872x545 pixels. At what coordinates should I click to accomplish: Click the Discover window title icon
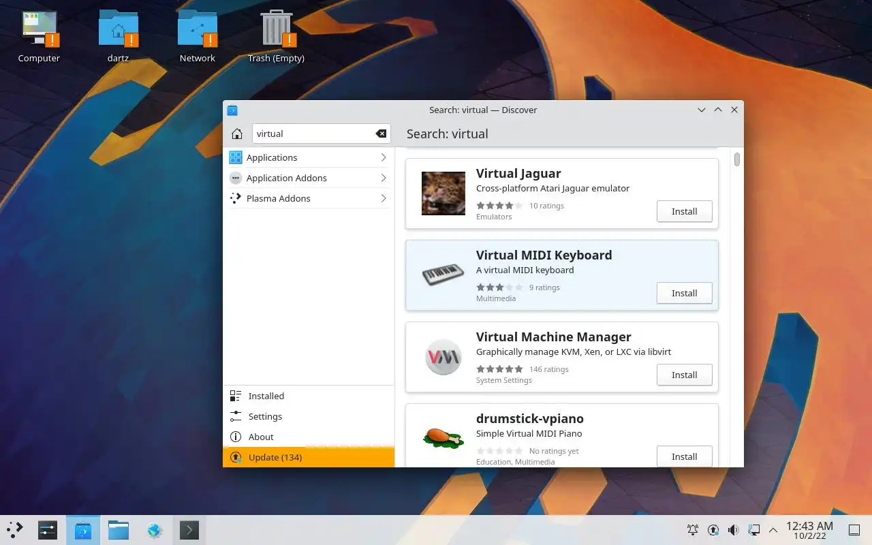(x=232, y=110)
